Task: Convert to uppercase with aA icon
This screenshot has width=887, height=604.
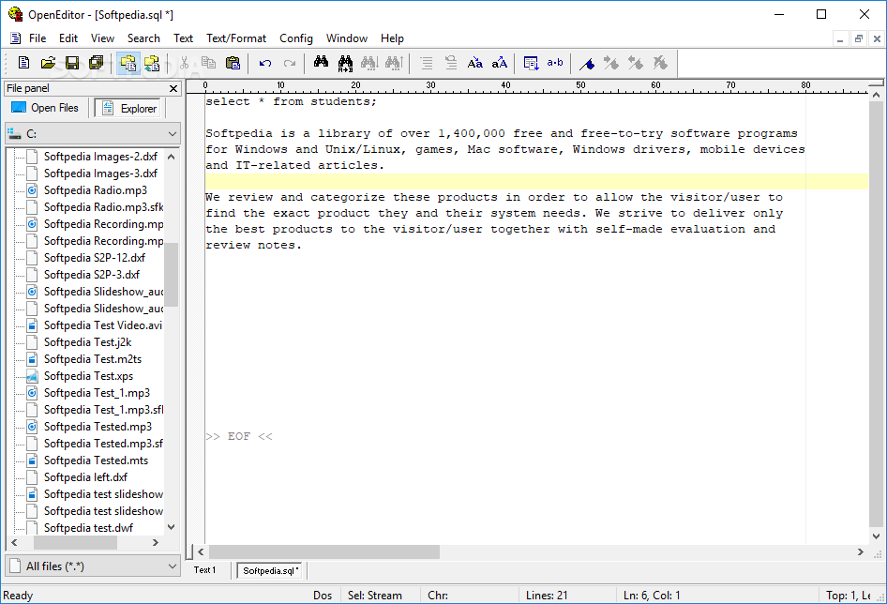Action: point(499,63)
